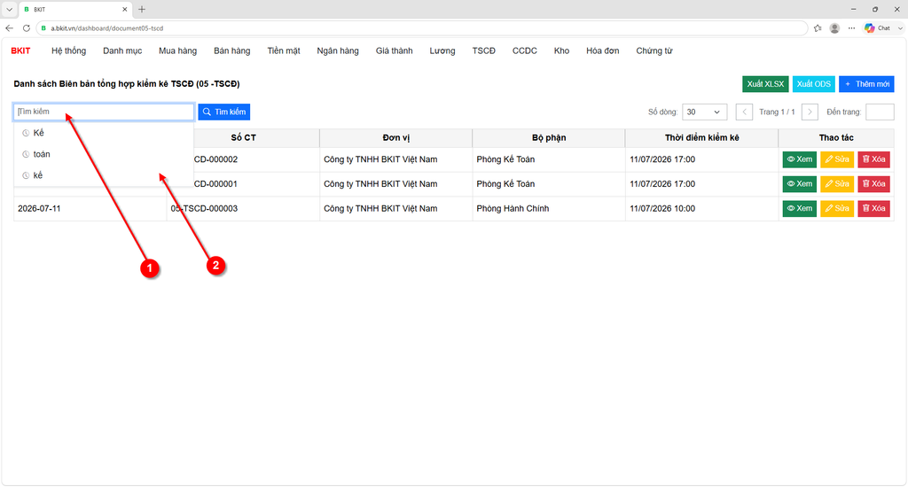The image size is (908, 487).
Task: Open the Lương menu
Action: point(442,50)
